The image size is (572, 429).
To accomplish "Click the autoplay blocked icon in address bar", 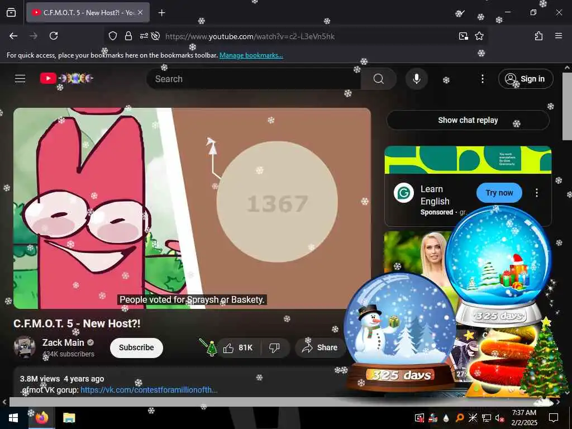I will point(155,36).
